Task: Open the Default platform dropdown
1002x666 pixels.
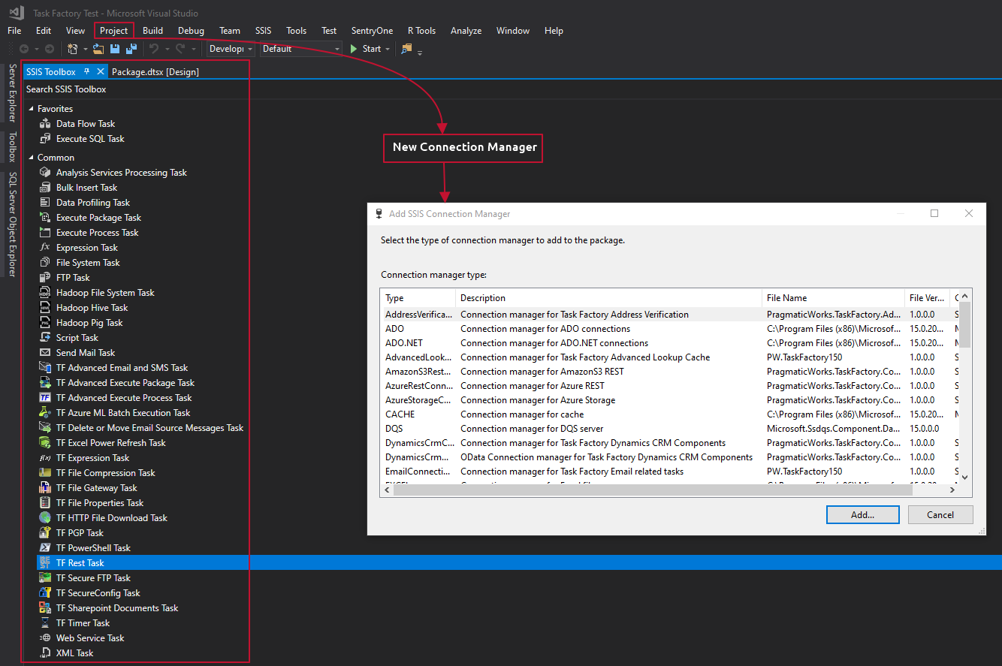Action: tap(335, 48)
